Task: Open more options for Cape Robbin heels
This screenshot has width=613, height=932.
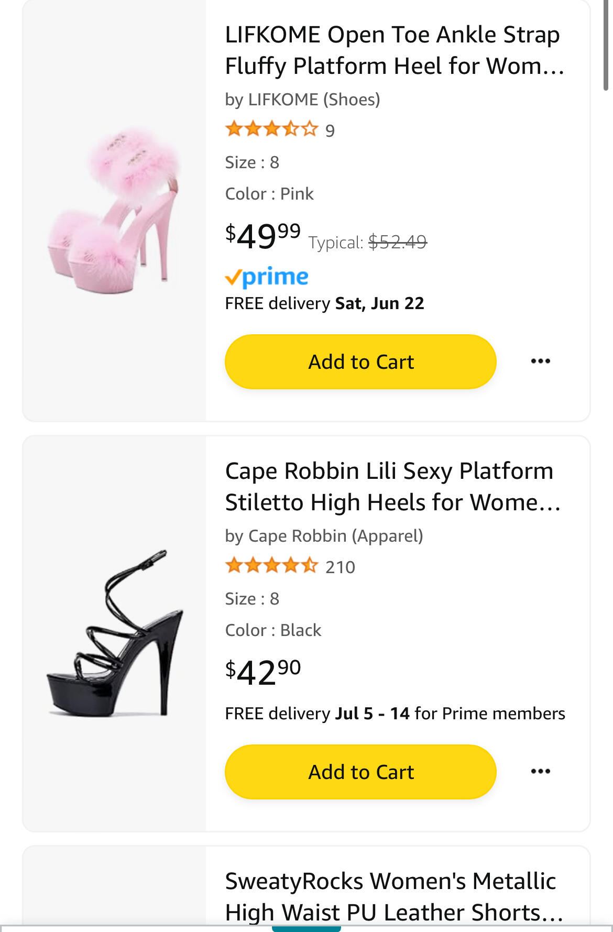Action: [x=540, y=772]
